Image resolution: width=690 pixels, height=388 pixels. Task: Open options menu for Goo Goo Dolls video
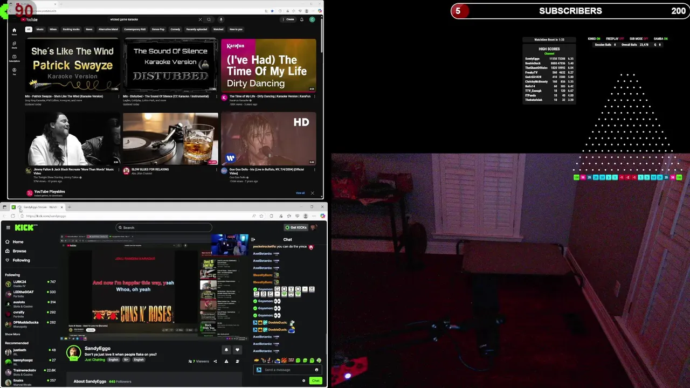tap(315, 170)
